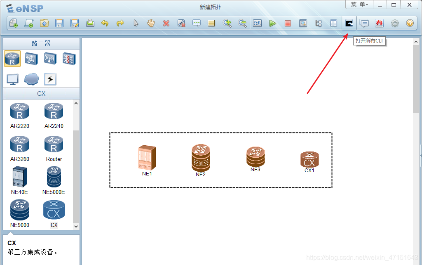Image resolution: width=422 pixels, height=265 pixels.
Task: Create a new topology from toolbar
Action: point(14,23)
